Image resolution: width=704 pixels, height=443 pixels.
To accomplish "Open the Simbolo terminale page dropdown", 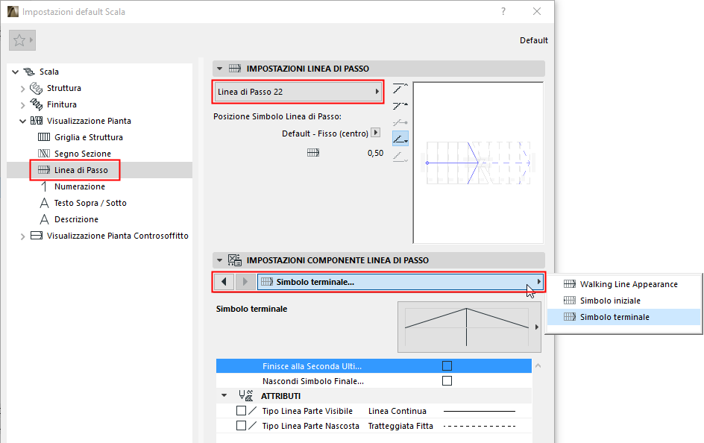I will click(x=400, y=282).
